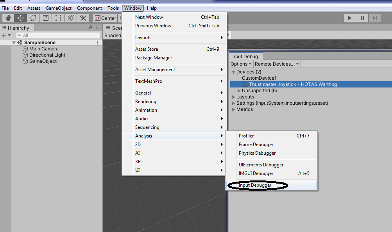Open the GameObject menu
The width and height of the screenshot is (392, 232).
point(59,8)
